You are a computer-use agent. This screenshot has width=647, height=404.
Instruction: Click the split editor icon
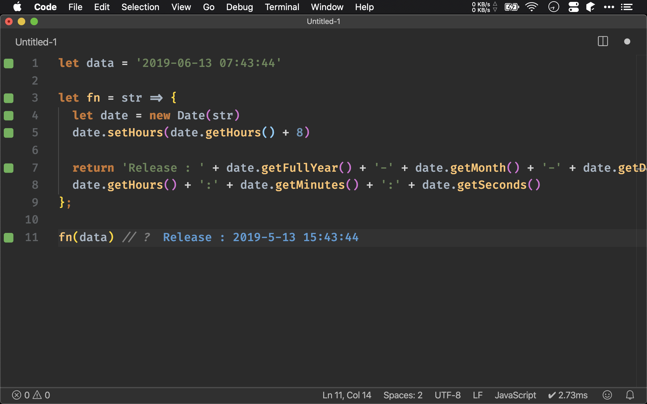[x=603, y=41]
